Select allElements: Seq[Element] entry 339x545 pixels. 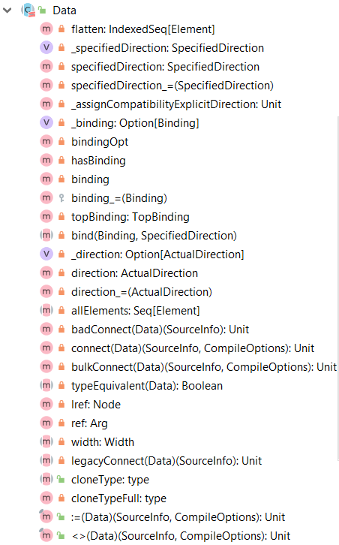(x=136, y=311)
